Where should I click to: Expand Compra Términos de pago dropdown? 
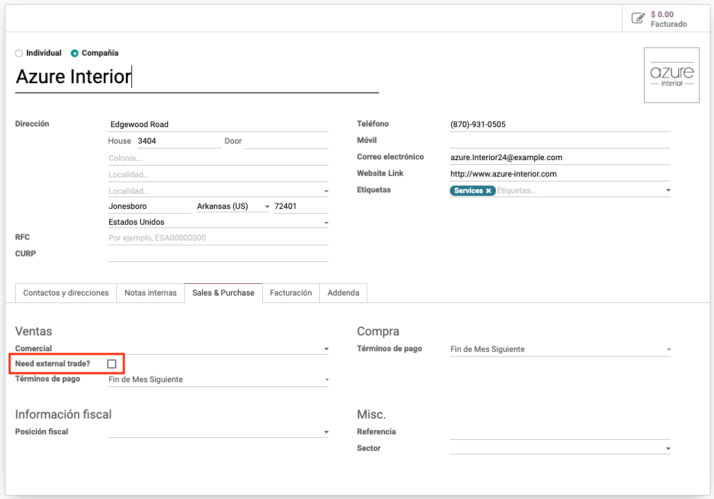669,349
